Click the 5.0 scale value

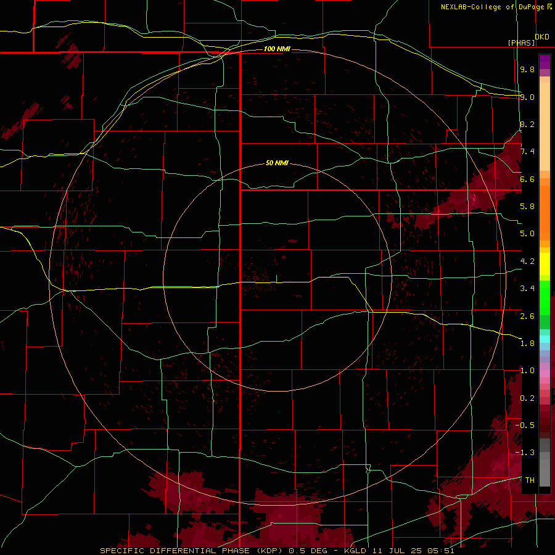tap(527, 234)
